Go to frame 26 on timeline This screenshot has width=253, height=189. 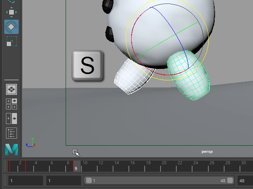(x=212, y=166)
